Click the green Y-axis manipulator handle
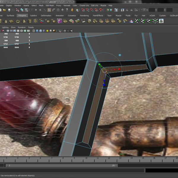The width and height of the screenshot is (178, 178). (x=99, y=64)
